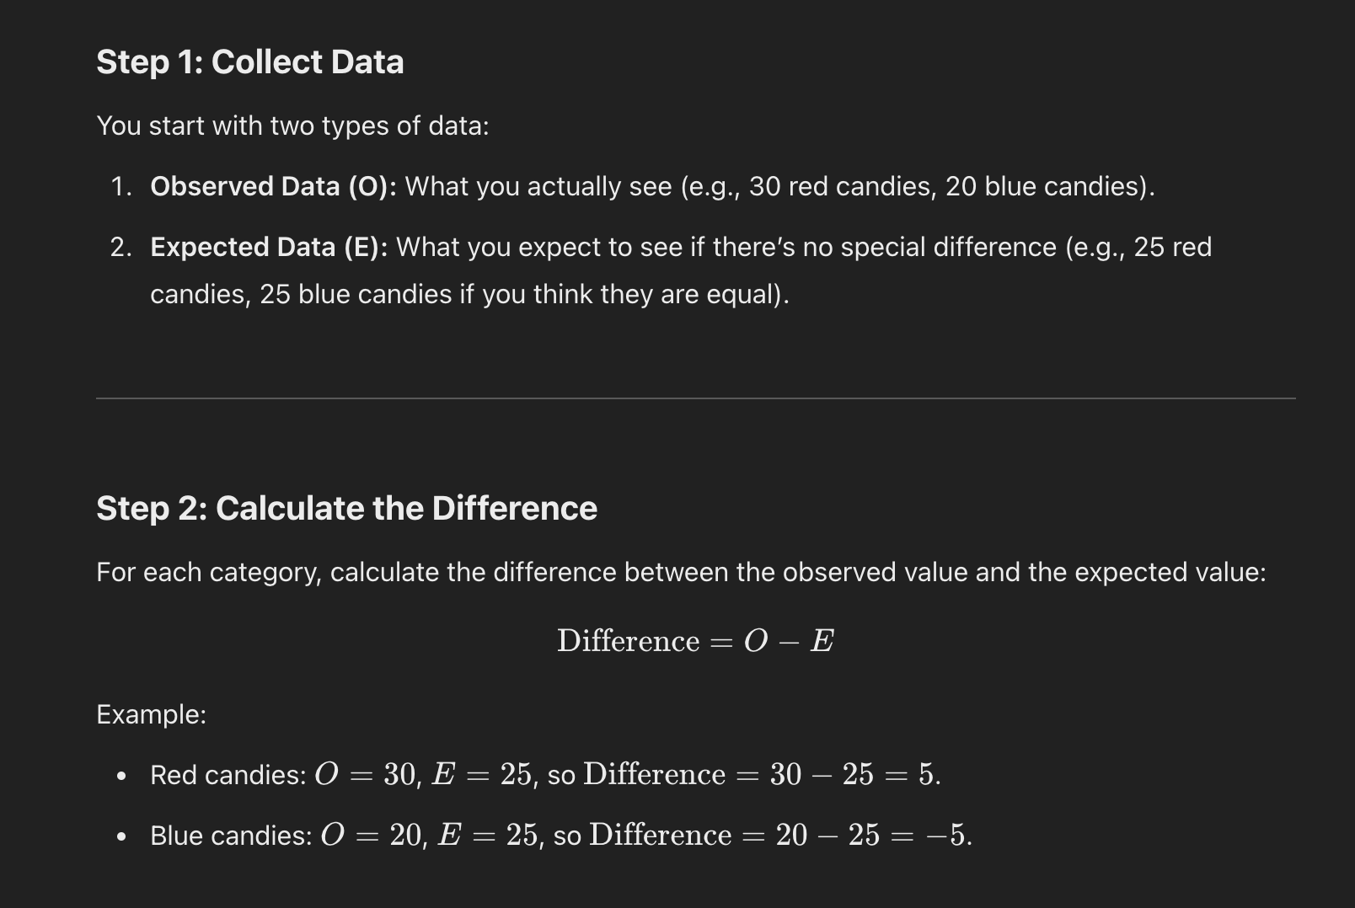The width and height of the screenshot is (1355, 908).
Task: Click the Step 1: Collect Data heading
Action: click(250, 62)
